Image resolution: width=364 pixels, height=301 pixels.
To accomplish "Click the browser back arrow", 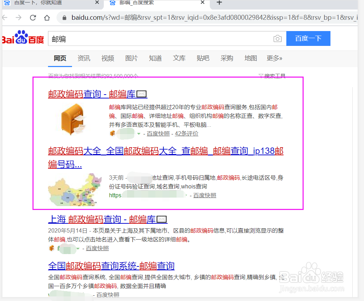I will pos(5,17).
